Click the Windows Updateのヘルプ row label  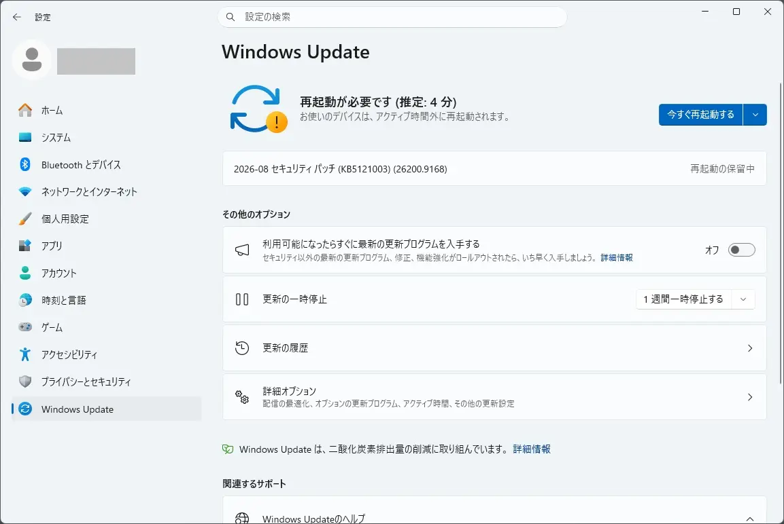point(313,519)
